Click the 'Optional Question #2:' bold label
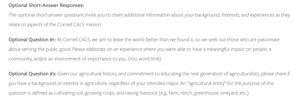300x101 pixels. click(x=32, y=74)
